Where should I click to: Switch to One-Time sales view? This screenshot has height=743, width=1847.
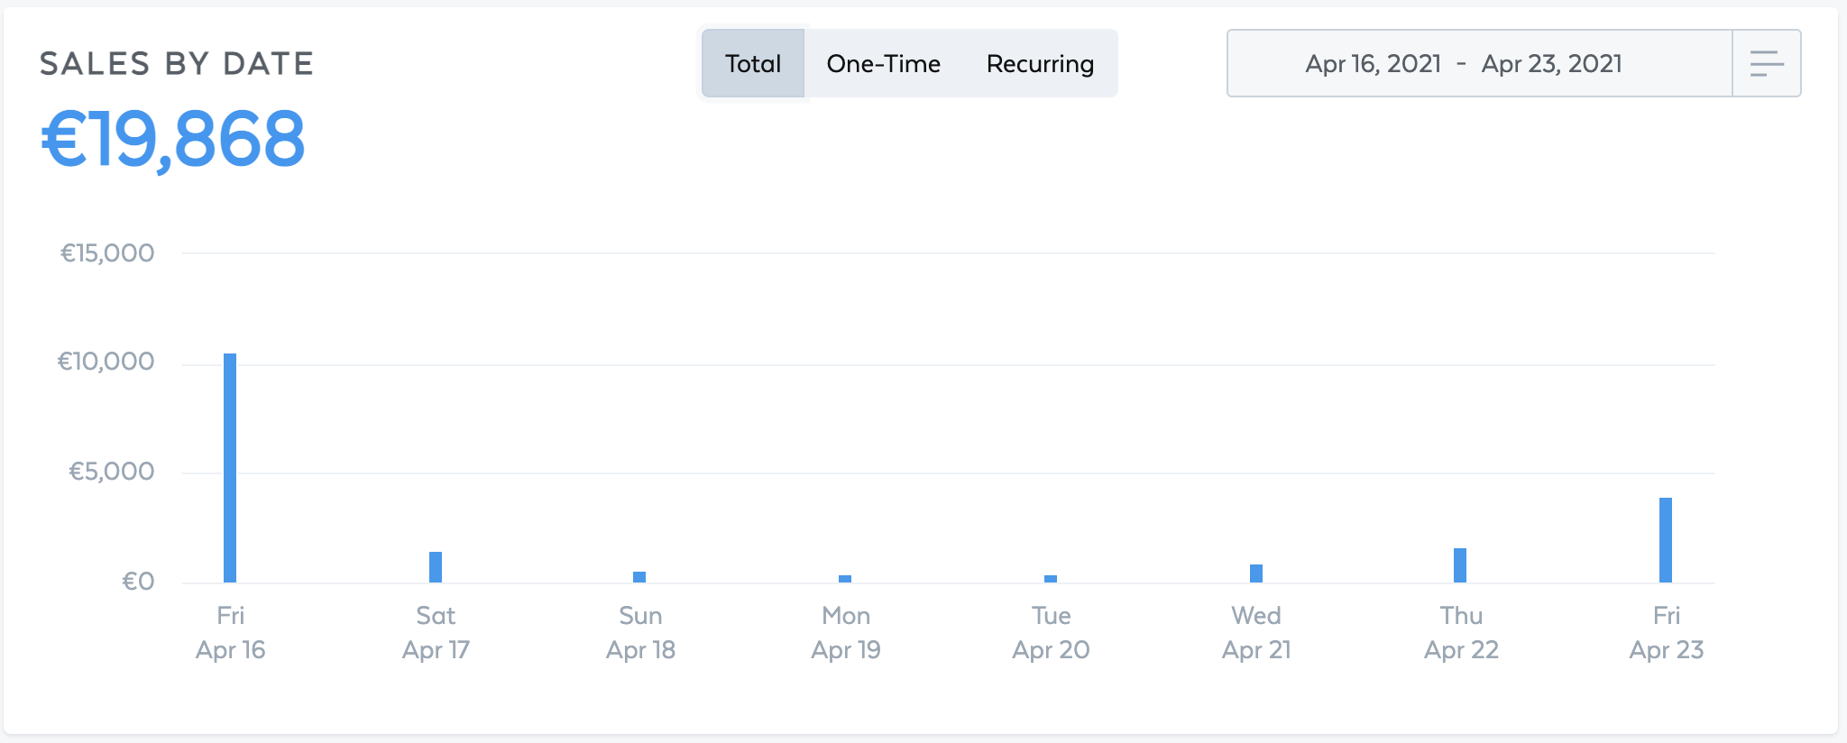click(x=884, y=63)
